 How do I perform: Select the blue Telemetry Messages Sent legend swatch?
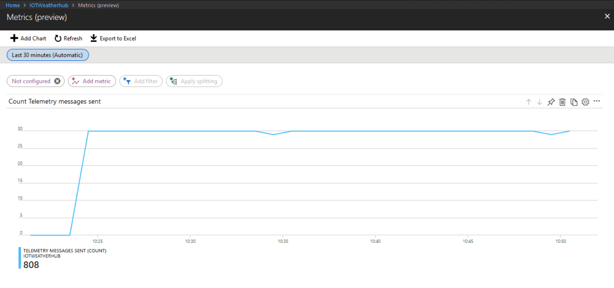pyautogui.click(x=19, y=258)
